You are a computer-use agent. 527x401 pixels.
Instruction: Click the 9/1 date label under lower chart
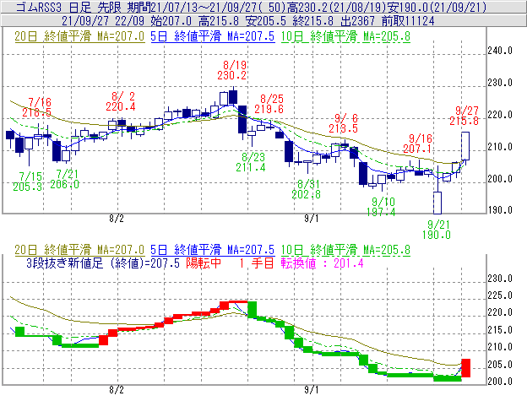click(x=312, y=390)
